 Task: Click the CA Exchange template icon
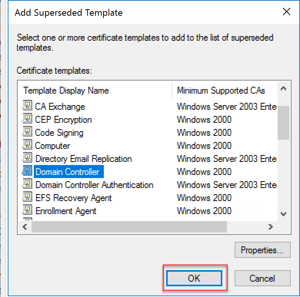[27, 106]
